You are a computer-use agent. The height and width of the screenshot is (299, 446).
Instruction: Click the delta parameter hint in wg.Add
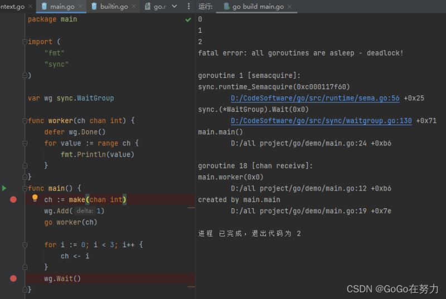pyautogui.click(x=85, y=211)
